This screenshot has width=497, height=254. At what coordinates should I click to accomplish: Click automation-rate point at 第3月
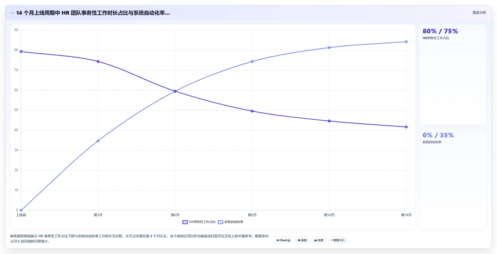(x=98, y=141)
